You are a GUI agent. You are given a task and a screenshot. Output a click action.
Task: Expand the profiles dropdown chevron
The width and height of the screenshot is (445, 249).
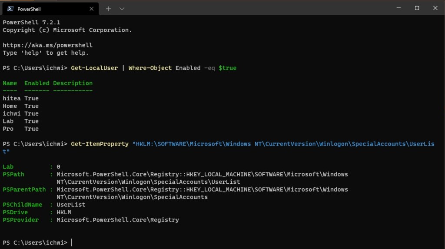pyautogui.click(x=122, y=9)
